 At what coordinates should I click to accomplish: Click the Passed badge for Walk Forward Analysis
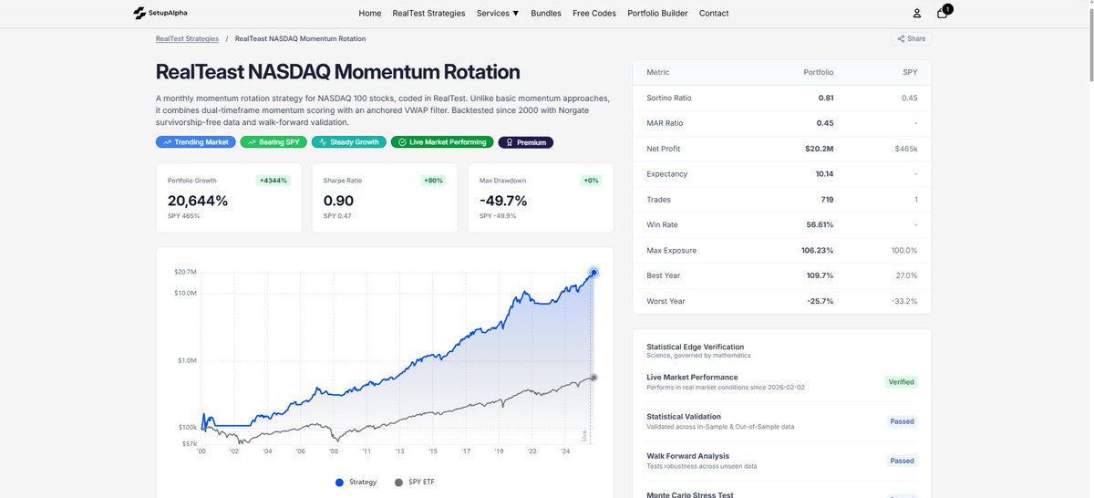click(903, 461)
